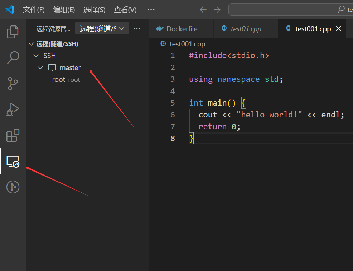353x271 pixels.
Task: Open the Extensions view
Action: [x=13, y=135]
